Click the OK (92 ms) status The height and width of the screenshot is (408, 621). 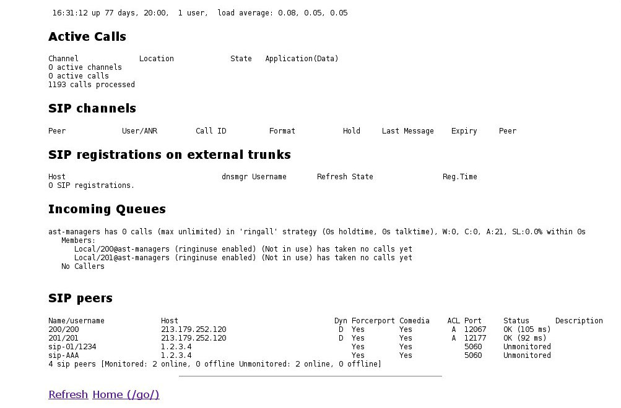pos(525,338)
